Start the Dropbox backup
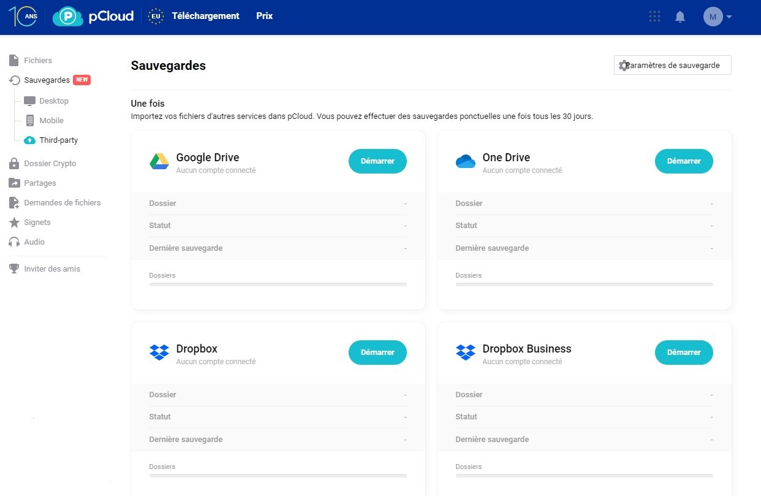The width and height of the screenshot is (761, 496). [x=377, y=353]
